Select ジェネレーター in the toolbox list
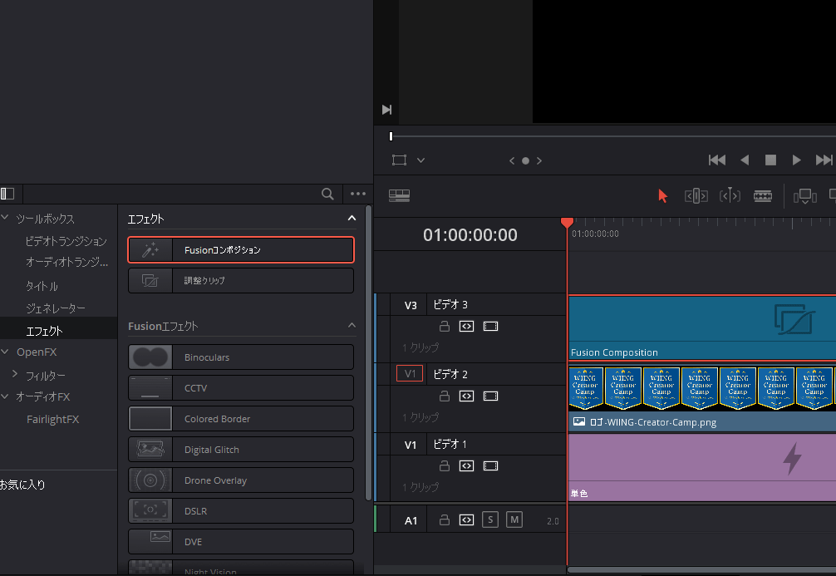Screen dimensions: 836x576 (x=55, y=308)
